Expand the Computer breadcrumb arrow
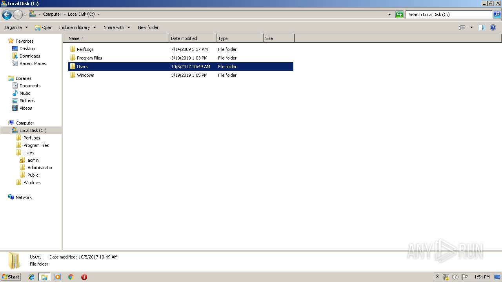 (65, 14)
